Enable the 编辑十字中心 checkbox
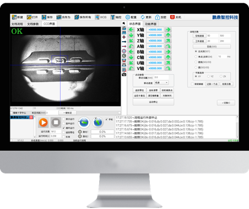Viewport: 249px width, 209px height. point(12,113)
